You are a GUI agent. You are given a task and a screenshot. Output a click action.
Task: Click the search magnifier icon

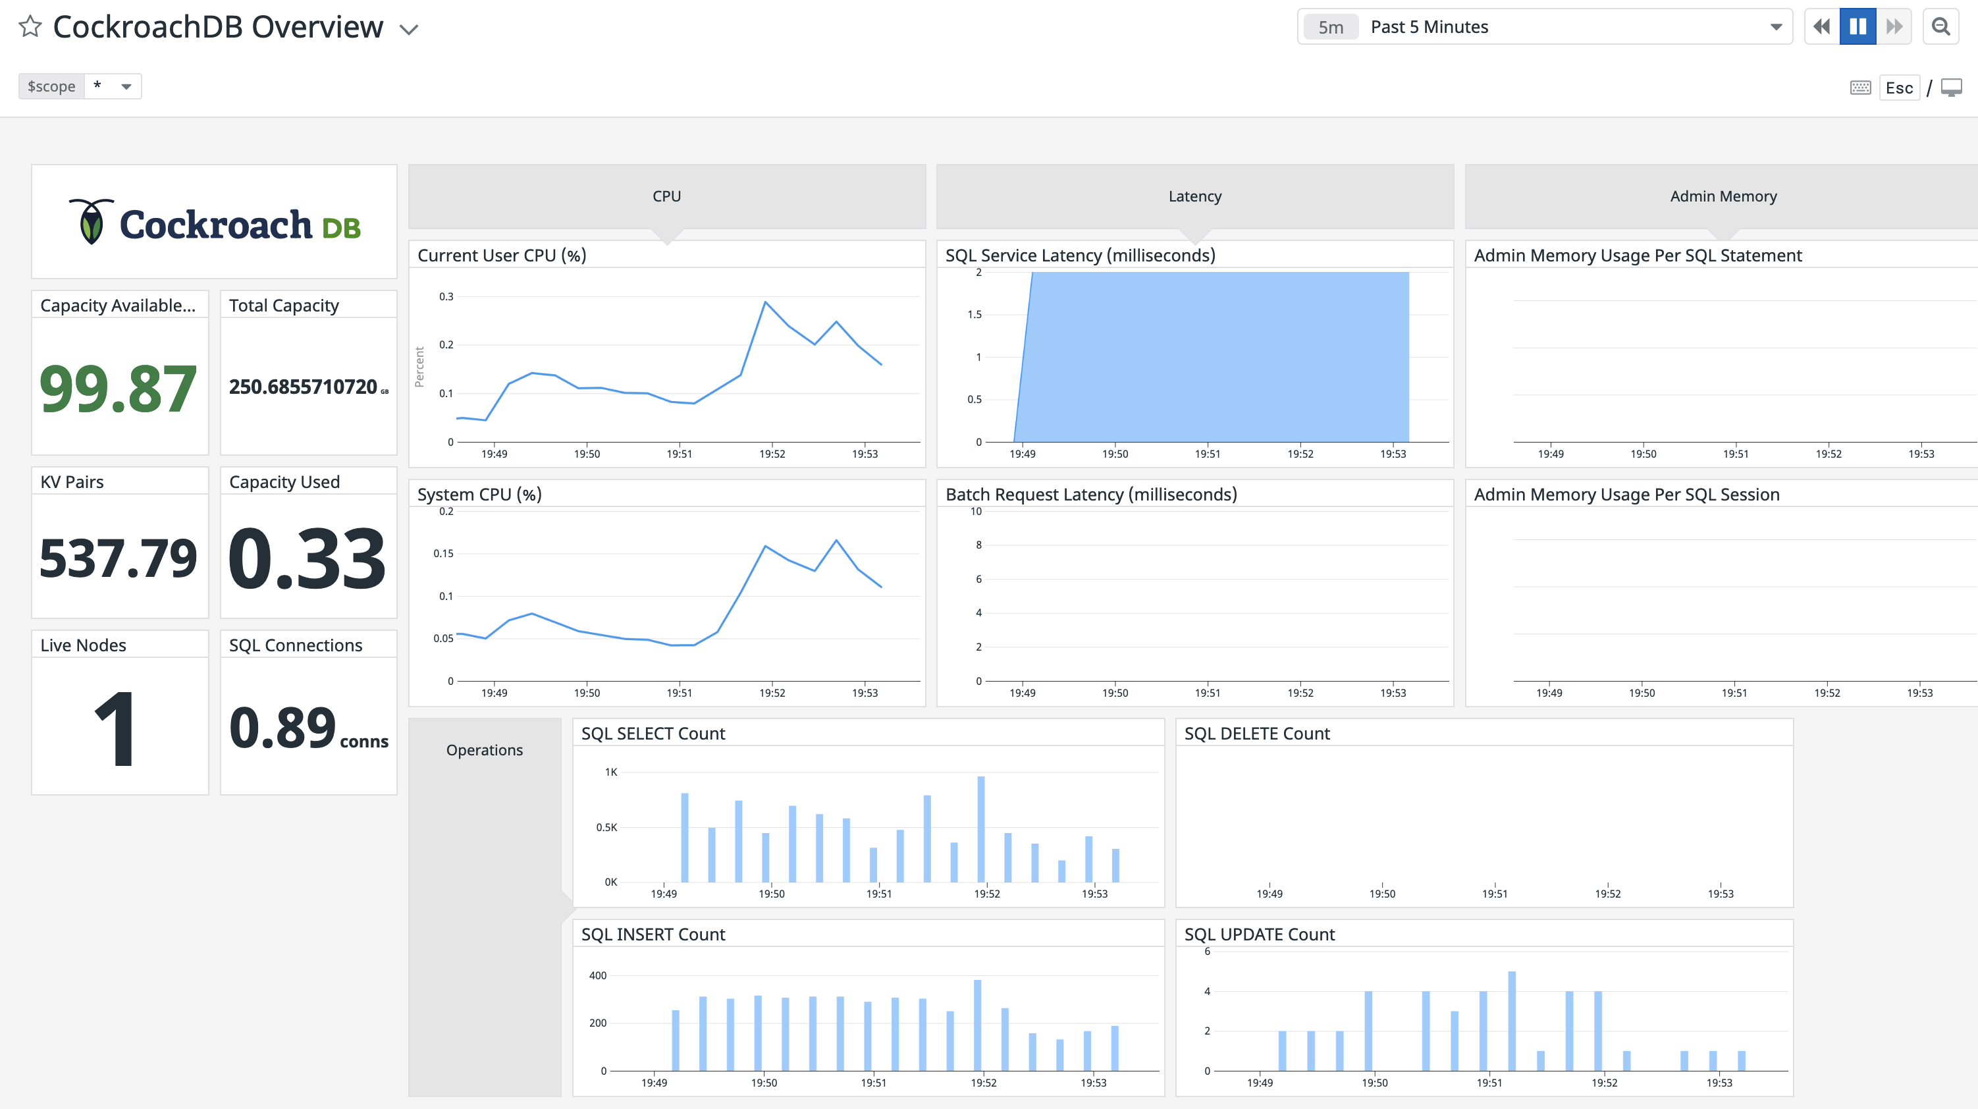(x=1942, y=26)
